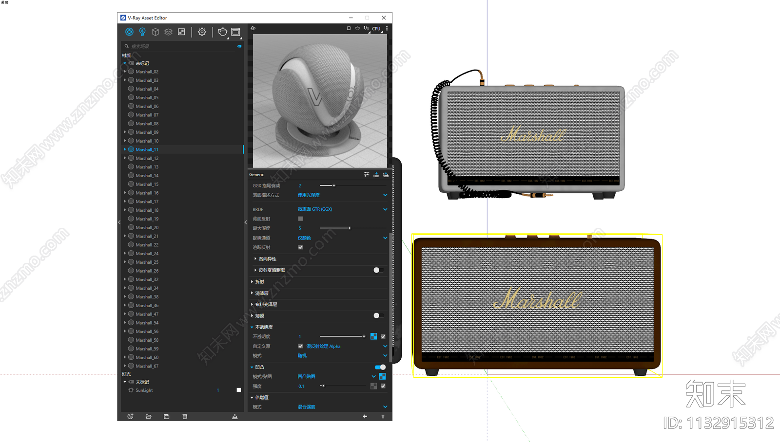This screenshot has width=780, height=442.
Task: Collapse the opacity section
Action: pyautogui.click(x=252, y=327)
